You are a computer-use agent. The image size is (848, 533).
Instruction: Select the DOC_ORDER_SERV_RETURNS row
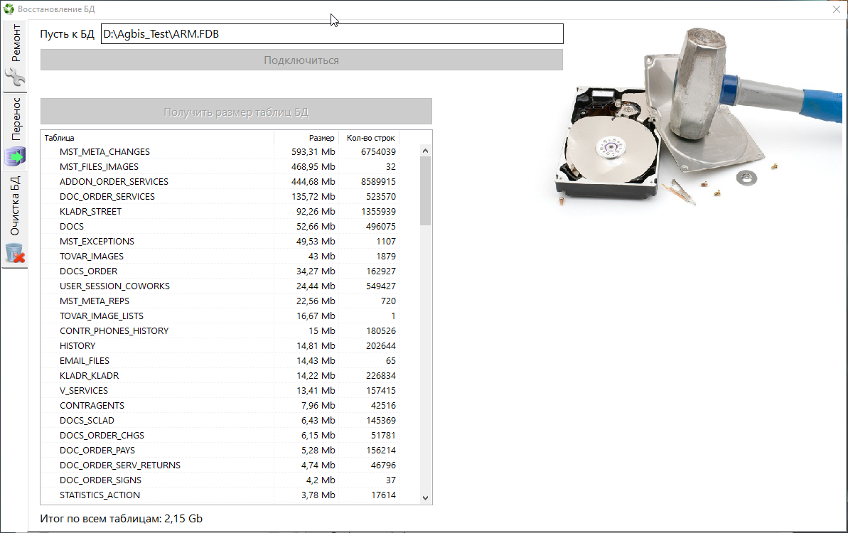click(x=220, y=465)
